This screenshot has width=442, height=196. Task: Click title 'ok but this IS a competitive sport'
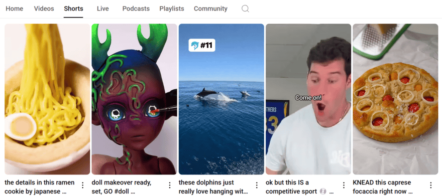coord(300,187)
